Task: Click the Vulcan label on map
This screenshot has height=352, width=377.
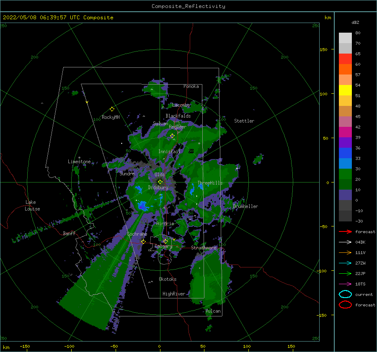Action: 213,311
